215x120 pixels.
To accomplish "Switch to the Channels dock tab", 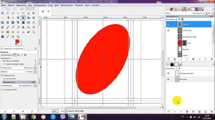I will [171, 9].
